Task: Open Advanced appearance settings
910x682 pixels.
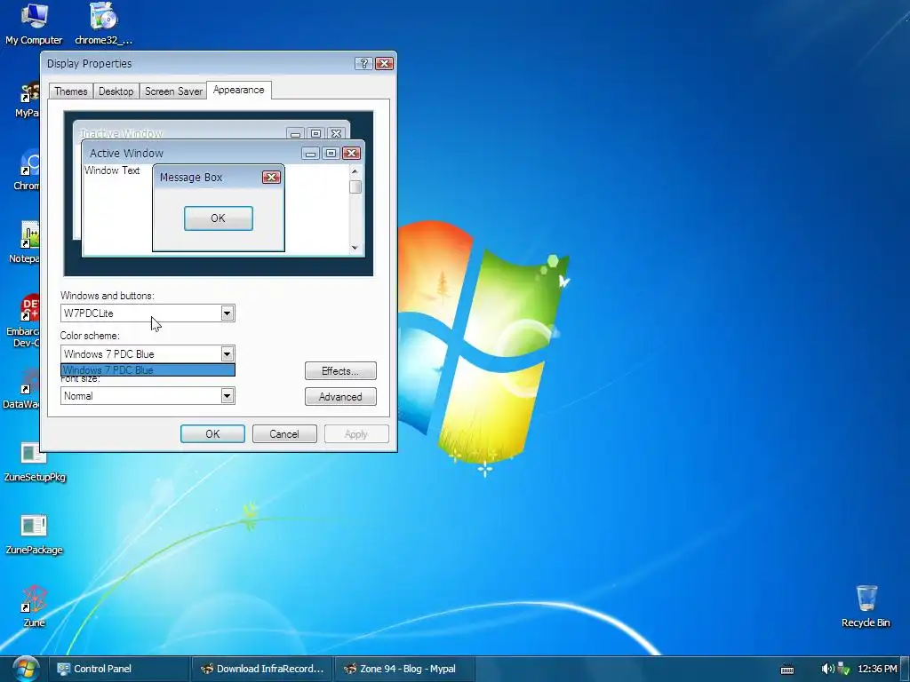Action: pos(340,397)
